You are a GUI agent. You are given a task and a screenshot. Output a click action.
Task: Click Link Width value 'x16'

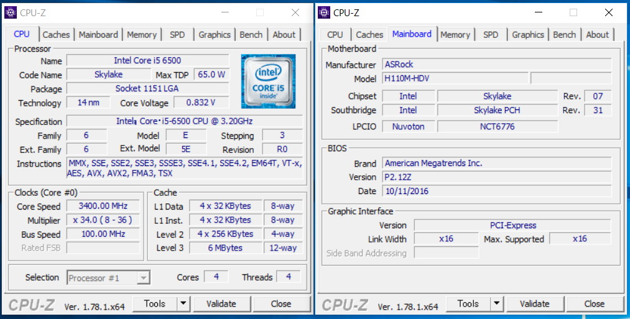[x=447, y=239]
